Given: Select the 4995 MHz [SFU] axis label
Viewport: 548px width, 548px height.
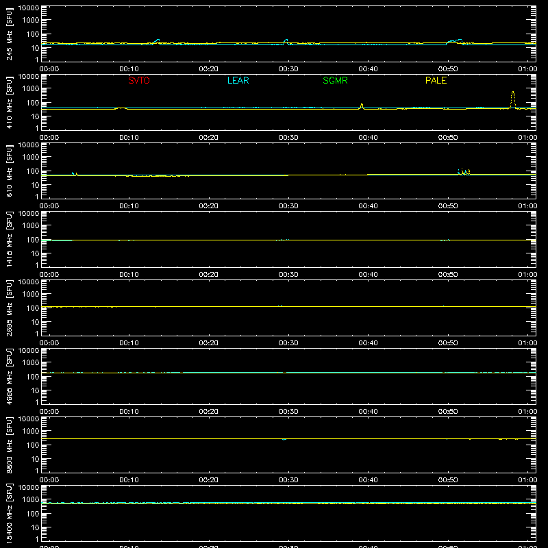Looking at the screenshot, I should click(9, 376).
